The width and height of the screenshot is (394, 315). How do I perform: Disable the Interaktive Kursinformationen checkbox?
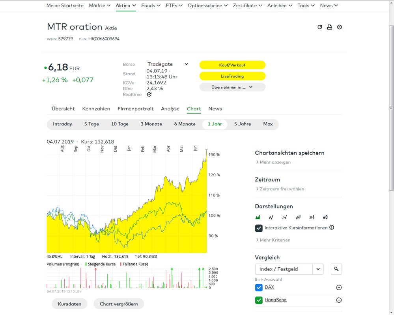coord(259,228)
